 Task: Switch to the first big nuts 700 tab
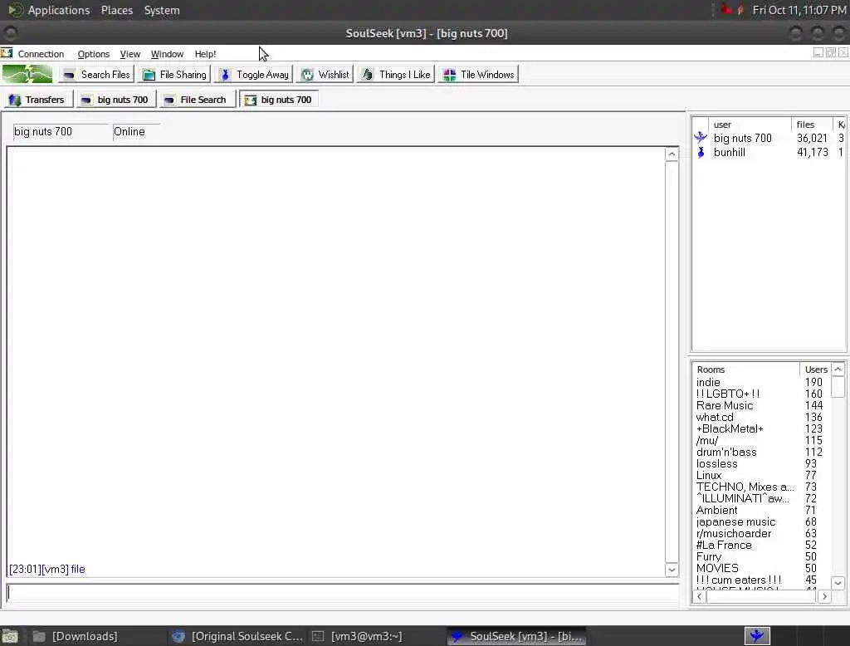tap(115, 100)
